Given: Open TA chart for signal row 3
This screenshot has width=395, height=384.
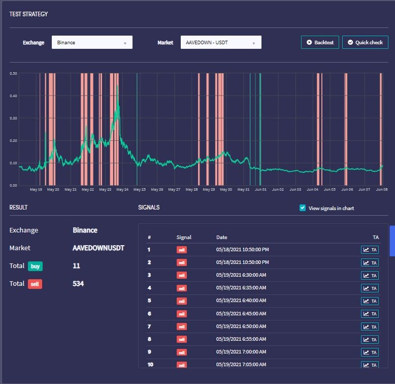Looking at the screenshot, I should pos(370,276).
